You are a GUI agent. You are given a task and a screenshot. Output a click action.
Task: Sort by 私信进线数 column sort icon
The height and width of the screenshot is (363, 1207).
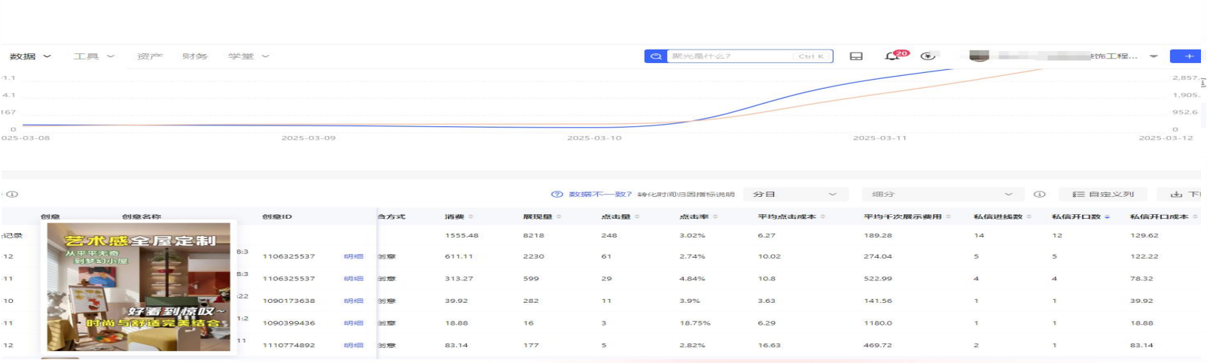[1029, 216]
